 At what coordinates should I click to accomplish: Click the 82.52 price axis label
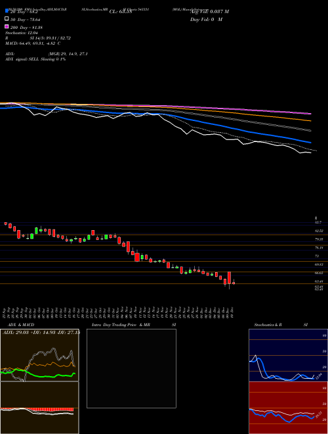(x=319, y=231)
